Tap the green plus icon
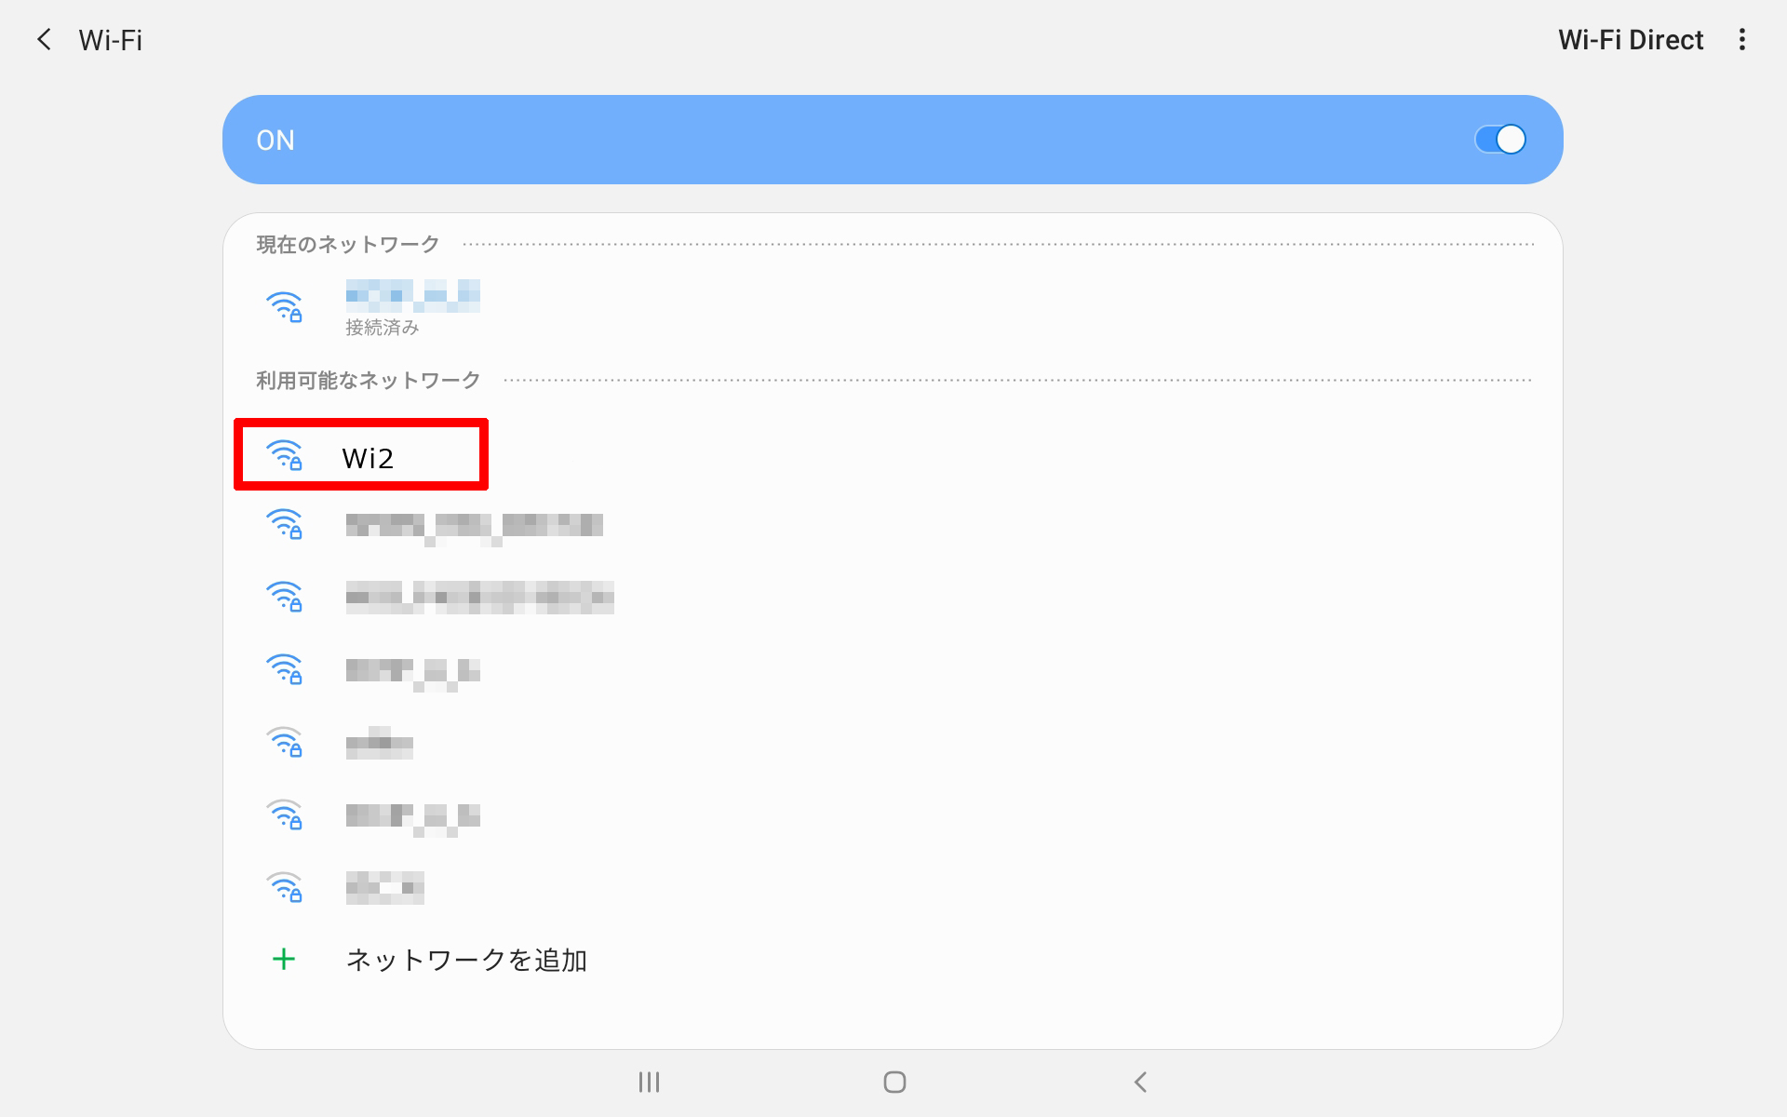 pos(284,960)
